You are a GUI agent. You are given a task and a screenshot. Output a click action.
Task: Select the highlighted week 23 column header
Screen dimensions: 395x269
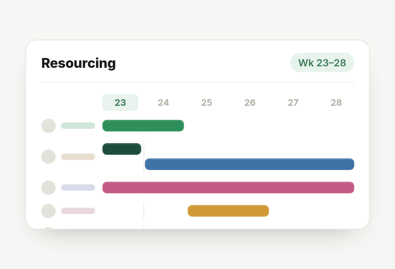[x=120, y=103]
